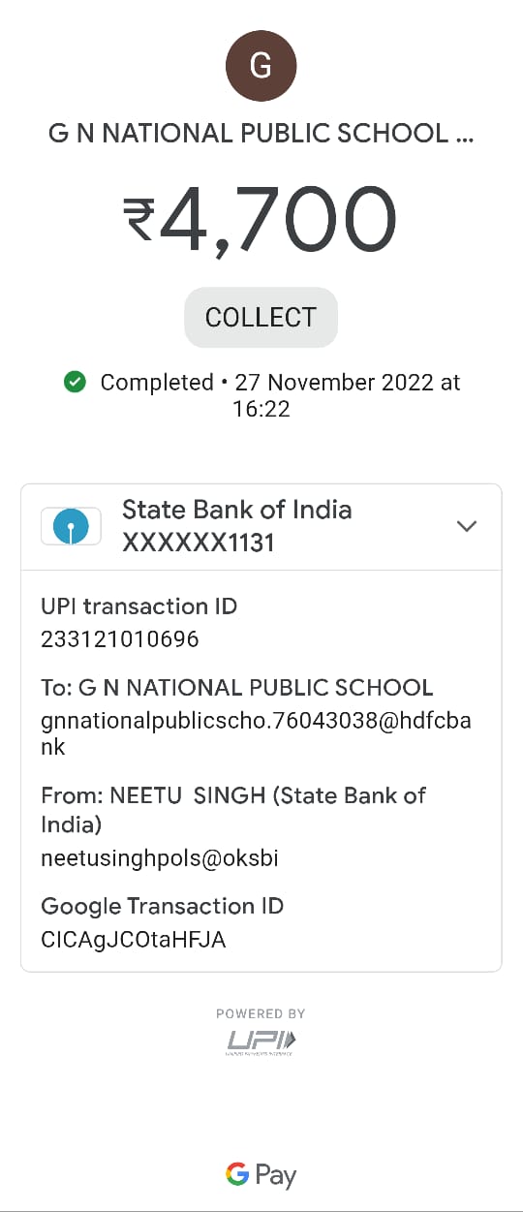Click the Google G Pay logo

(261, 1175)
